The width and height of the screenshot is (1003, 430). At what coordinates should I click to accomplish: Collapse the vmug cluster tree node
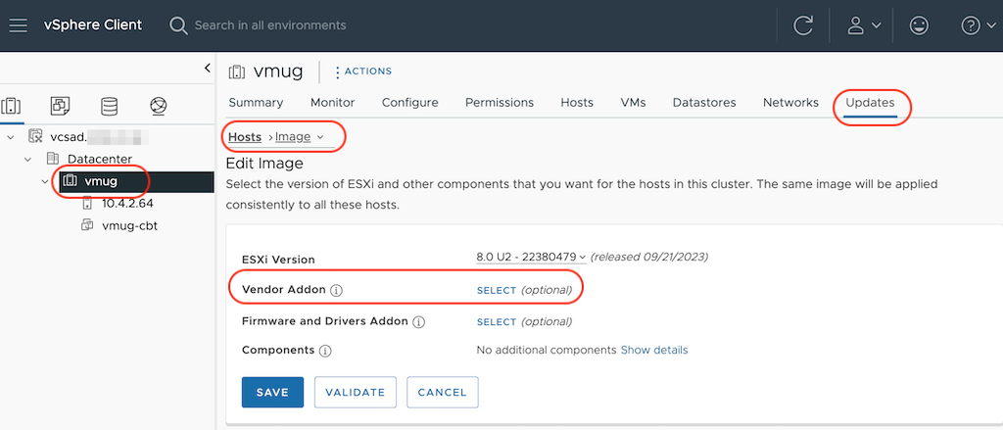pyautogui.click(x=45, y=181)
